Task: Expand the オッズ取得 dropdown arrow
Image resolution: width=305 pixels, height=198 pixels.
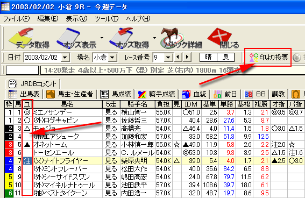Action: 154,38
